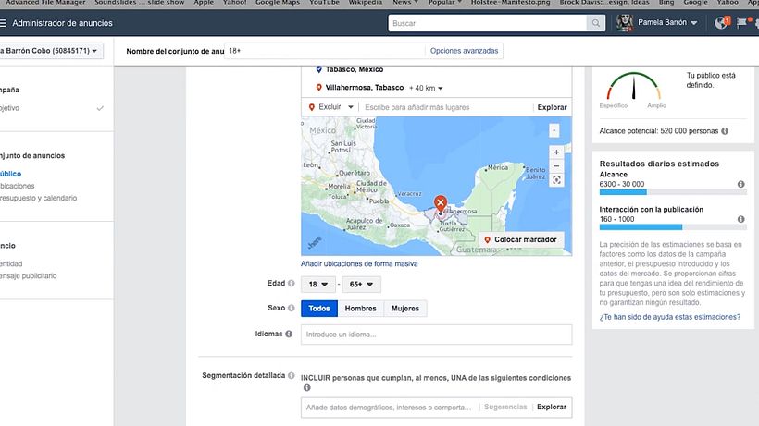Click the Buscar search field

point(488,23)
